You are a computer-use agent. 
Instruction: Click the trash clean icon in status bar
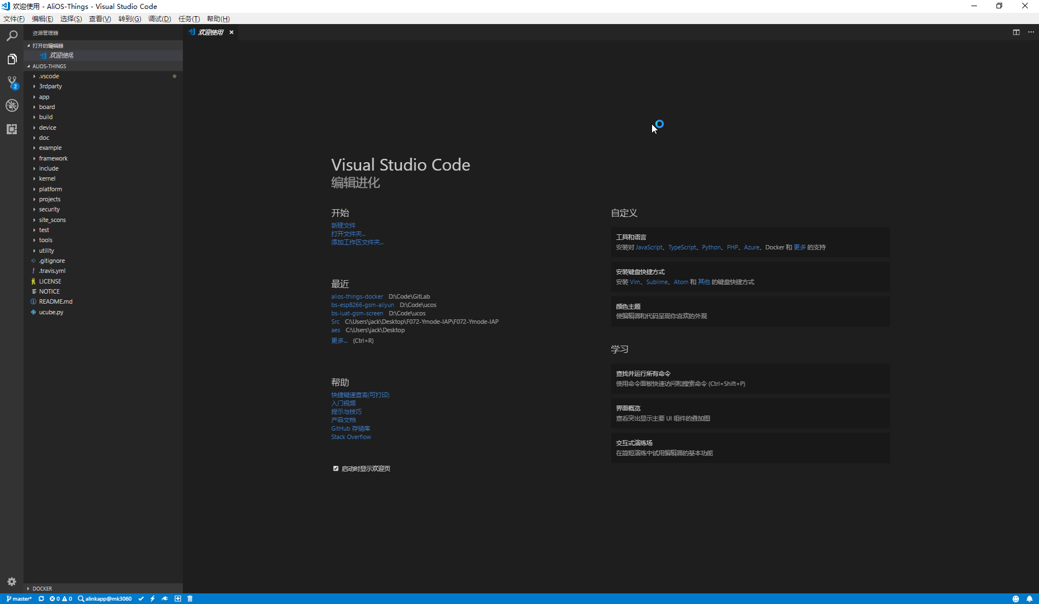190,598
